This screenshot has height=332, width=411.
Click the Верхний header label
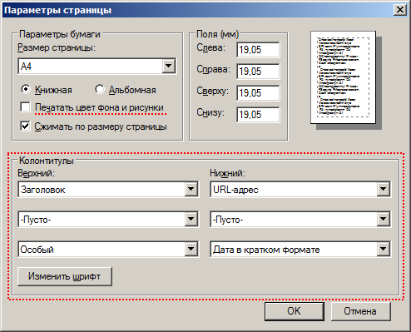36,173
